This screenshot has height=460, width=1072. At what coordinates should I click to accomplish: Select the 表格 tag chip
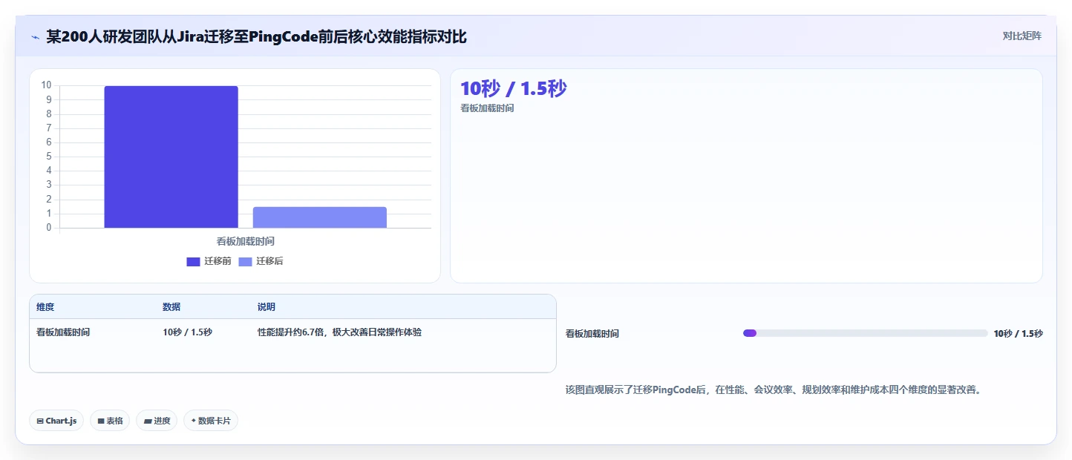click(x=110, y=421)
